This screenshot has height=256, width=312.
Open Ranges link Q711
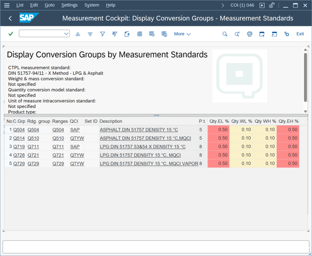click(58, 147)
